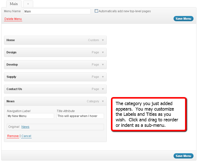Open the plus tab to add menu
199x161 pixels.
(x=28, y=4)
